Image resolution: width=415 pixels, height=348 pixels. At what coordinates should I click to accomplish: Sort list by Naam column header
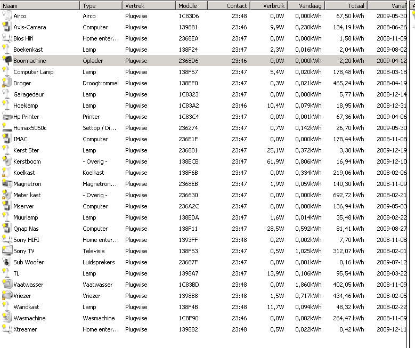click(x=40, y=5)
